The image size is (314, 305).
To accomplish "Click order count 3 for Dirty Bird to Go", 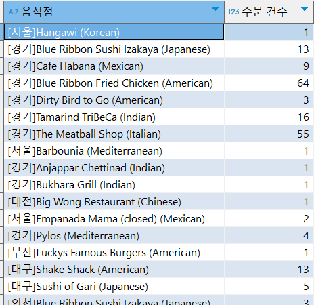I will [x=269, y=100].
